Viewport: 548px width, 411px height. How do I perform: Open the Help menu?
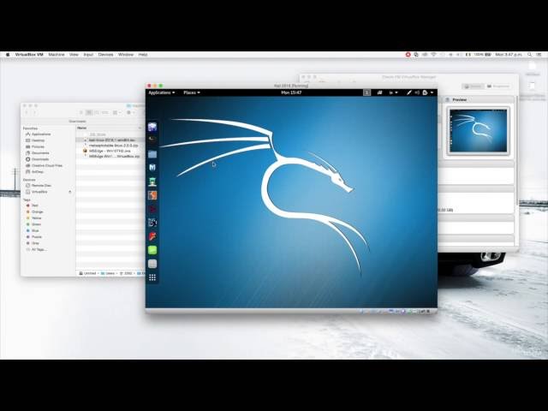pos(143,55)
